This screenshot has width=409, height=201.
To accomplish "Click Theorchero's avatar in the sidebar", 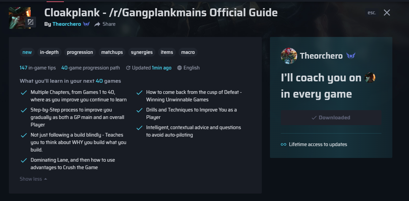I will click(289, 56).
